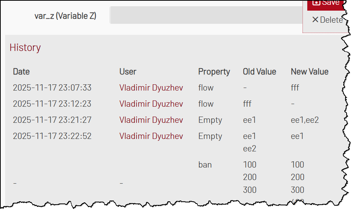The width and height of the screenshot is (355, 213).
Task: Click the Save button's disk icon
Action: pyautogui.click(x=316, y=2)
